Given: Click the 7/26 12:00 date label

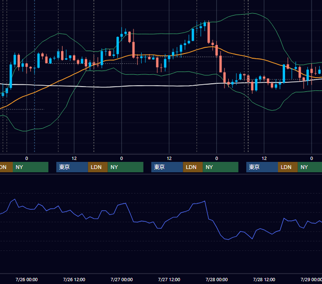Looking at the screenshot, I should pos(74,279).
